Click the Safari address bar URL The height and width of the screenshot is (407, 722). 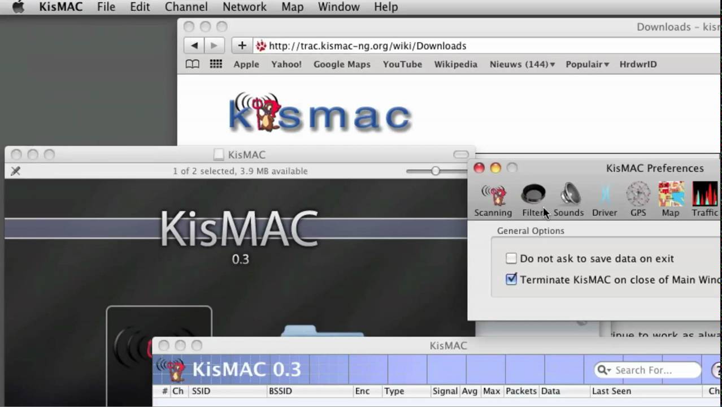pyautogui.click(x=367, y=46)
